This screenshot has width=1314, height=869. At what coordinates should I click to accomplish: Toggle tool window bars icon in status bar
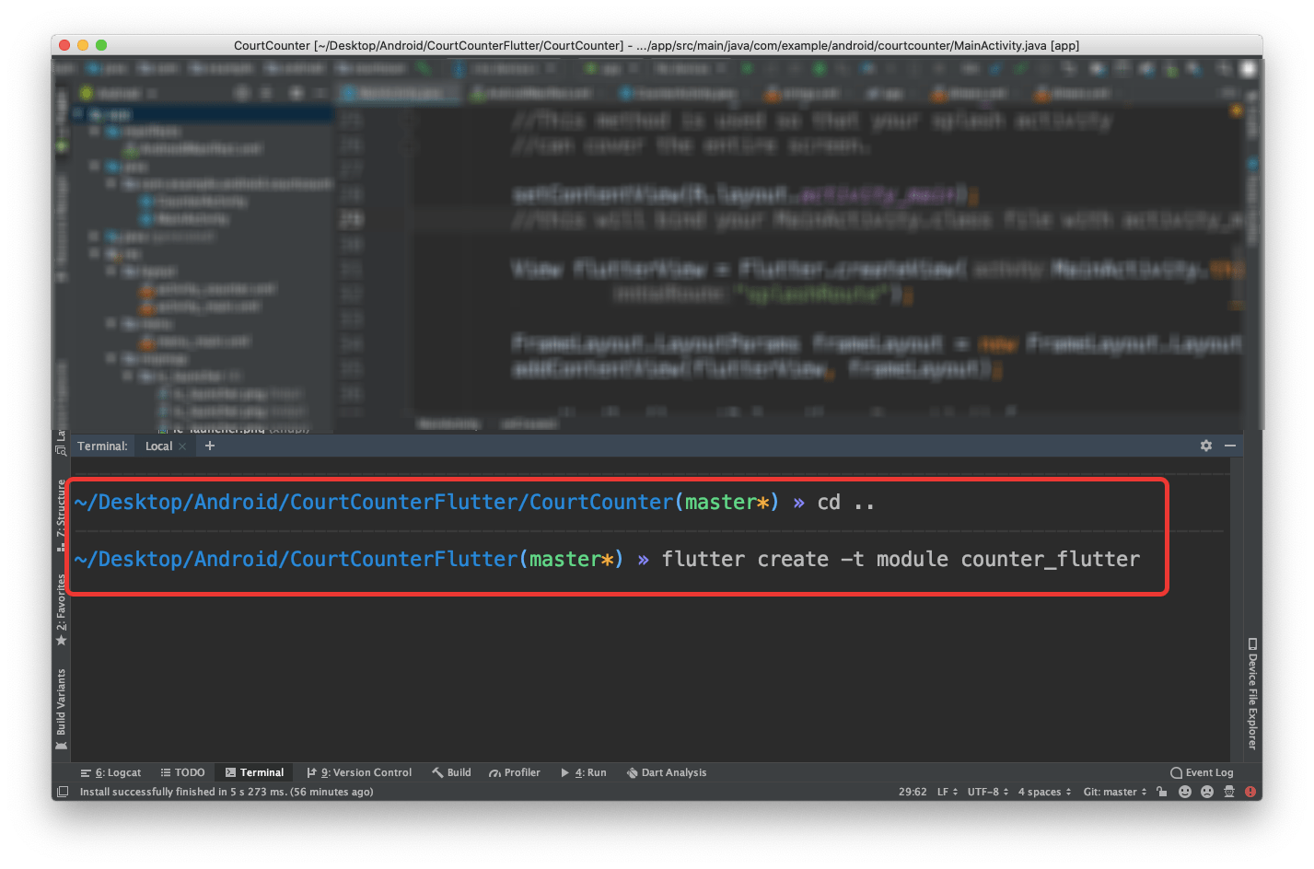coord(63,792)
